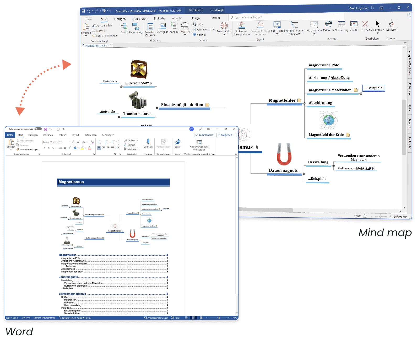Toggle left align in Word ribbon
The image size is (417, 339).
click(x=99, y=148)
